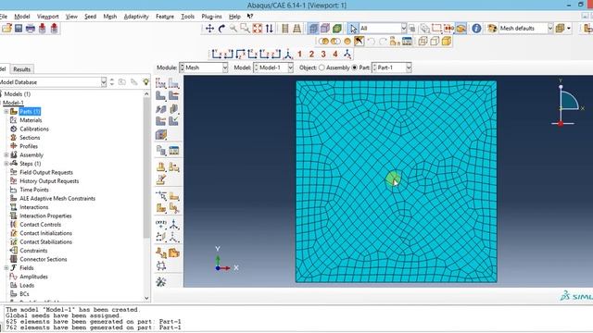Click the Query information icon
This screenshot has width=593, height=333.
(x=476, y=29)
